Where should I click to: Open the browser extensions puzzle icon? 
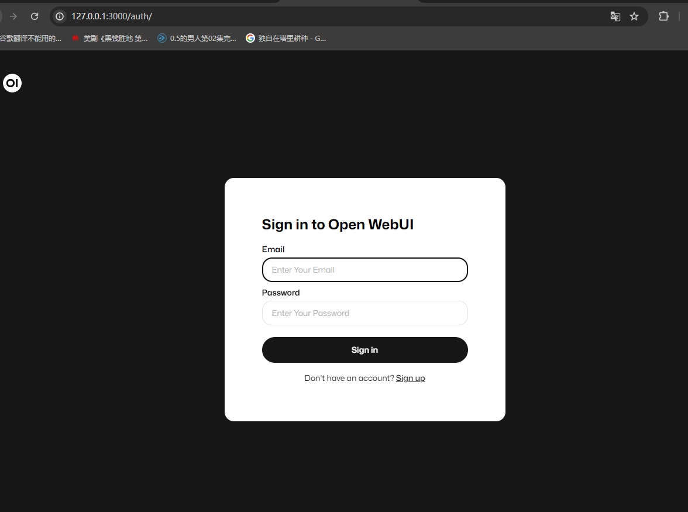(663, 16)
